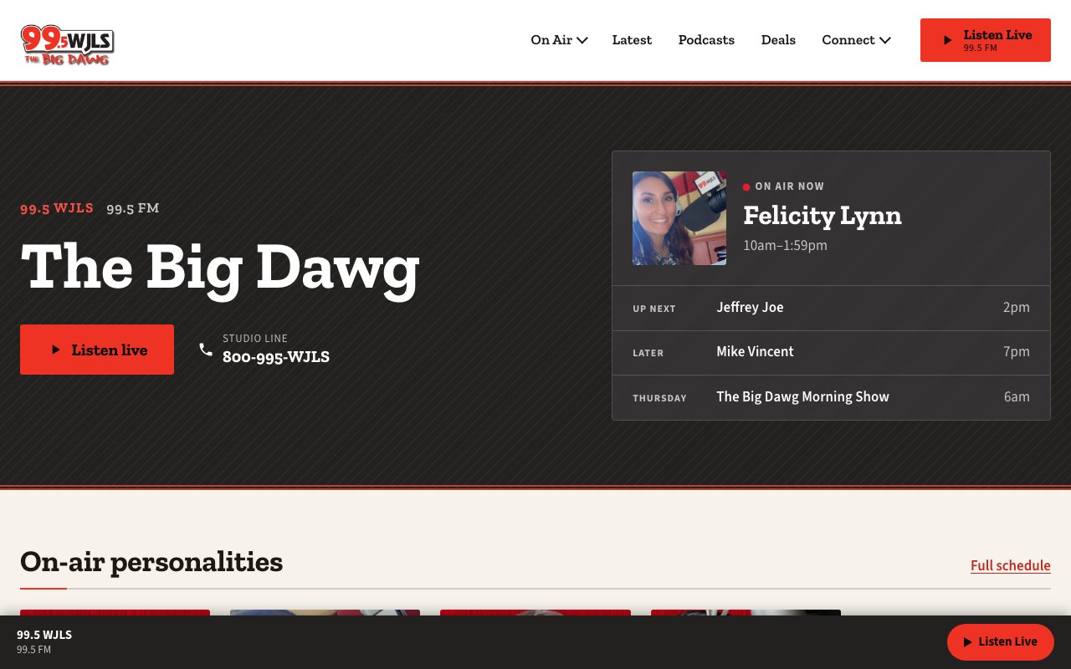Viewport: 1071px width, 669px height.
Task: Expand the Connect dropdown menu
Action: [856, 40]
